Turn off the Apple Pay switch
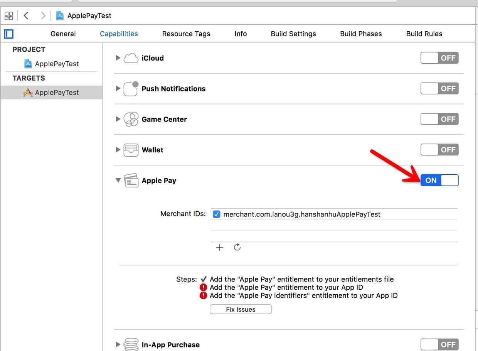The height and width of the screenshot is (351, 478). click(x=439, y=180)
